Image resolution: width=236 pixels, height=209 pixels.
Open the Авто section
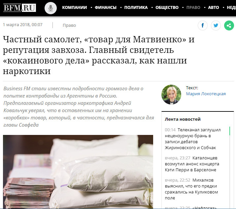(x=214, y=8)
